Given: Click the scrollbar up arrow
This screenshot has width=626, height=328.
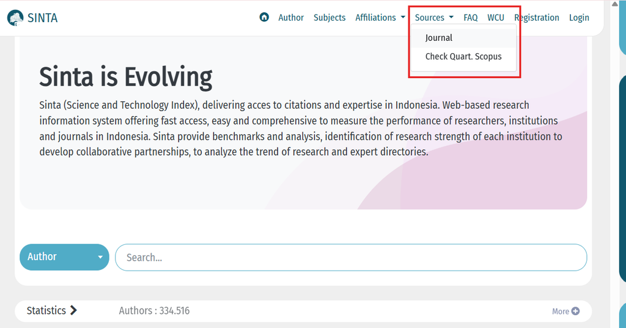Looking at the screenshot, I should tap(615, 4).
